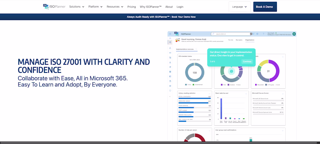Click the ISOPlanner logo in the website header
This screenshot has height=144, width=320.
coord(54,6)
